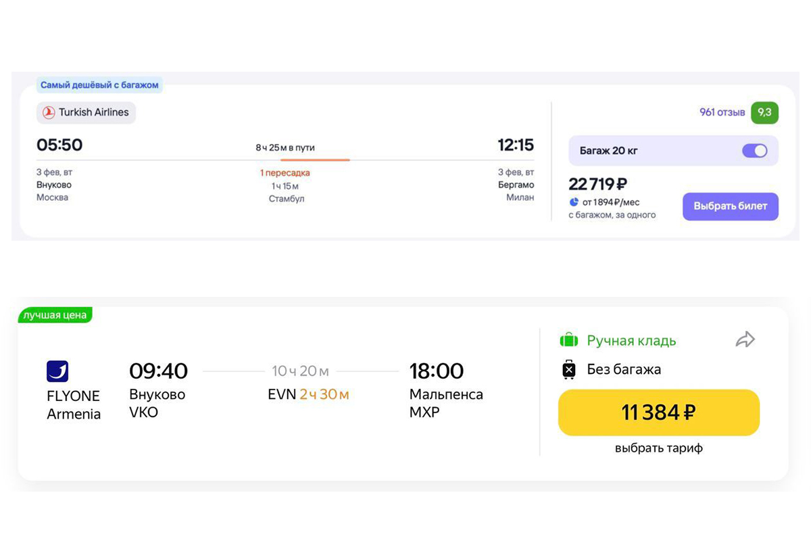Click the 22 719 ₽ price
This screenshot has height=541, width=811.
pos(599,184)
